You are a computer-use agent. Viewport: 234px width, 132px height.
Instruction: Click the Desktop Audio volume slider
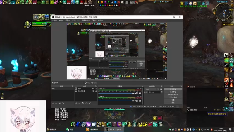116,101
